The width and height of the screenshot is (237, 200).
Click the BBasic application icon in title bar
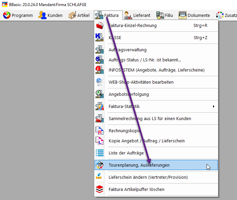coord(4,4)
